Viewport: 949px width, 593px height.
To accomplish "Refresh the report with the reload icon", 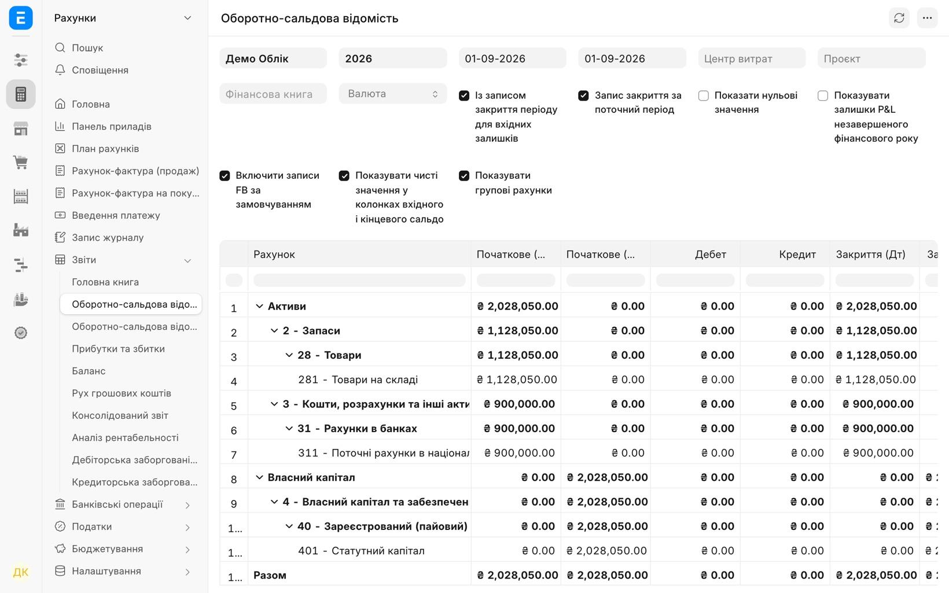I will coord(899,18).
